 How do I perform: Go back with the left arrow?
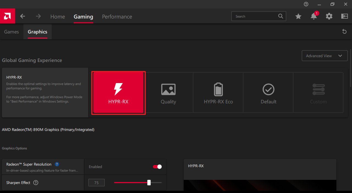point(23,16)
